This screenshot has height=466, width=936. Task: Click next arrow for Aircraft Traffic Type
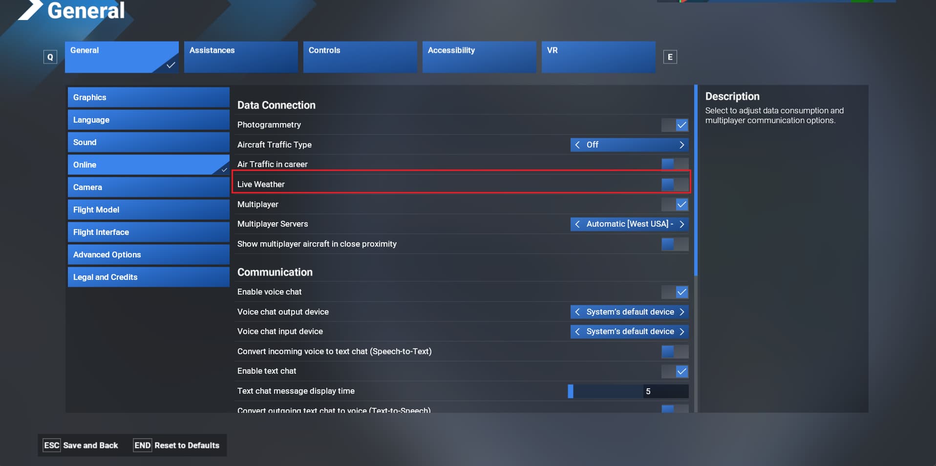click(x=681, y=145)
